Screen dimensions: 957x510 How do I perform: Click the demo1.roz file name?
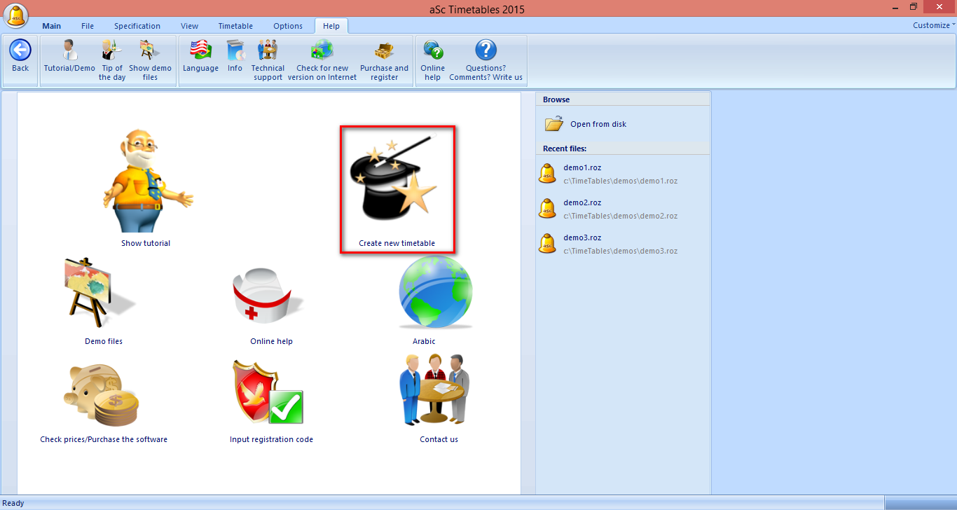582,167
